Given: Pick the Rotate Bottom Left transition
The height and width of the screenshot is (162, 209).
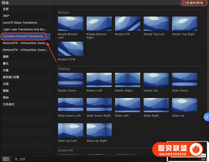Looking at the screenshot, I should (71, 24).
